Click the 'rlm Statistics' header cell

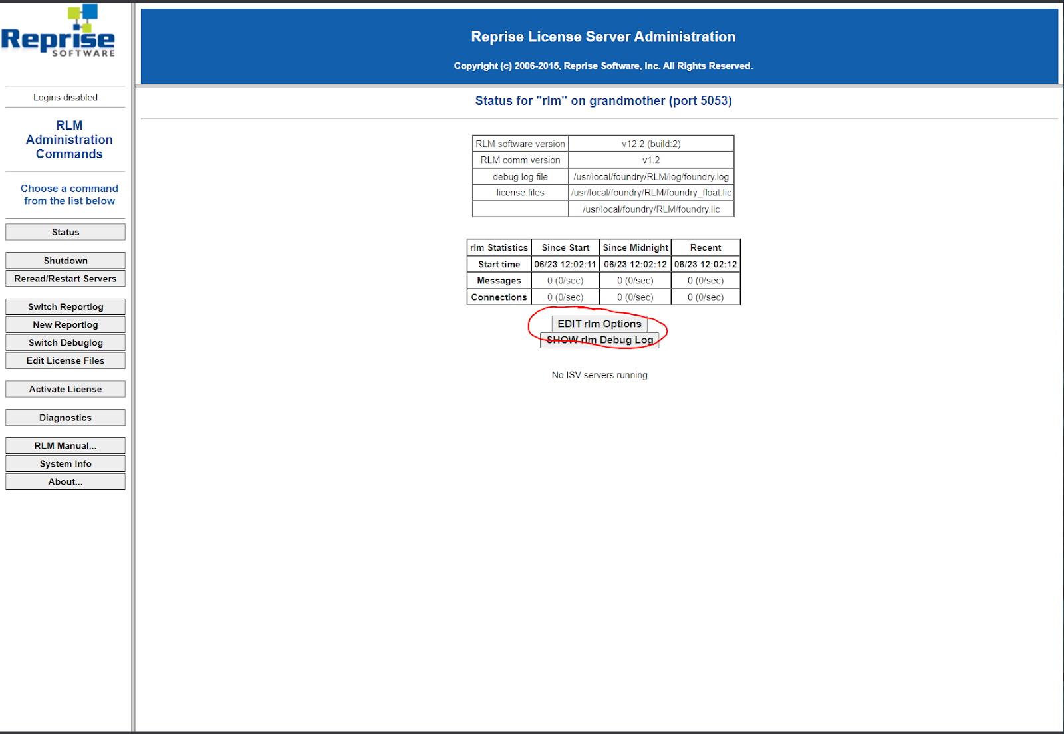pos(499,248)
